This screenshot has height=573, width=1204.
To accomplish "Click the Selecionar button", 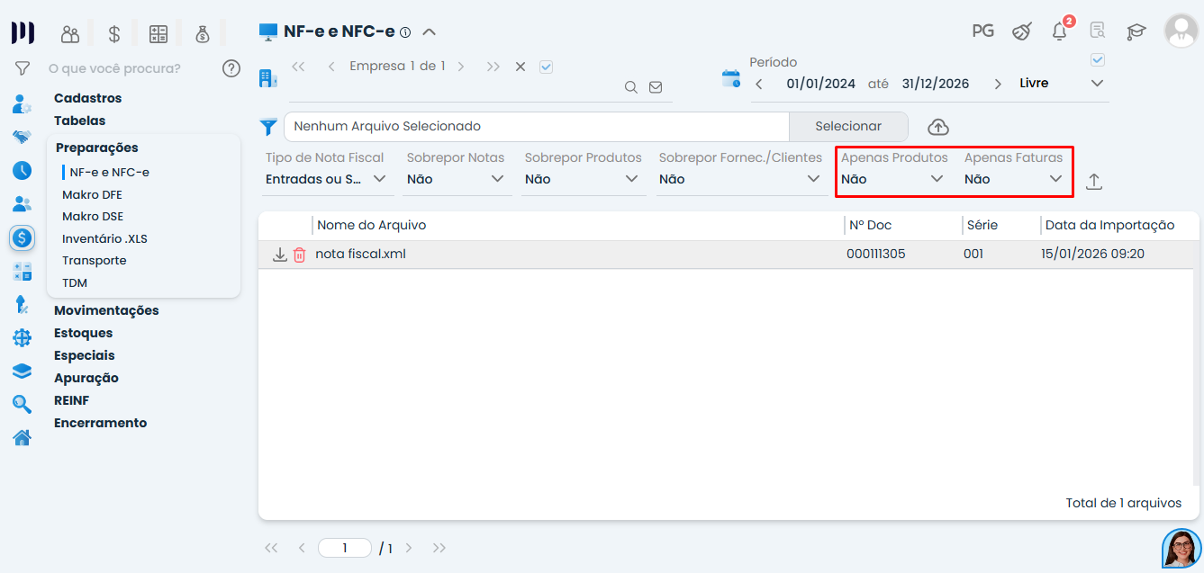I will click(x=848, y=127).
